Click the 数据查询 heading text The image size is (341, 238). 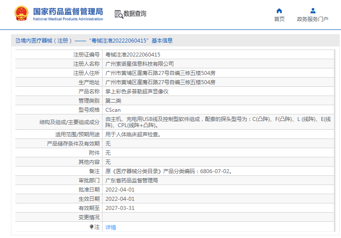(135, 14)
